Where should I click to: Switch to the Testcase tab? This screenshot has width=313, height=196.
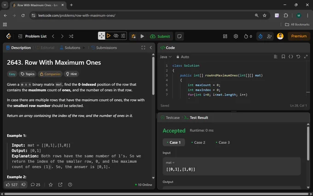tap(170, 118)
